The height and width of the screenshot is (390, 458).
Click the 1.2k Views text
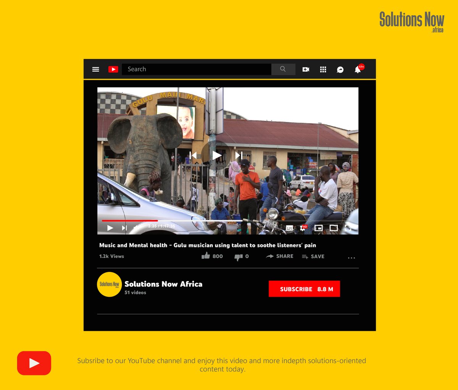pos(111,256)
